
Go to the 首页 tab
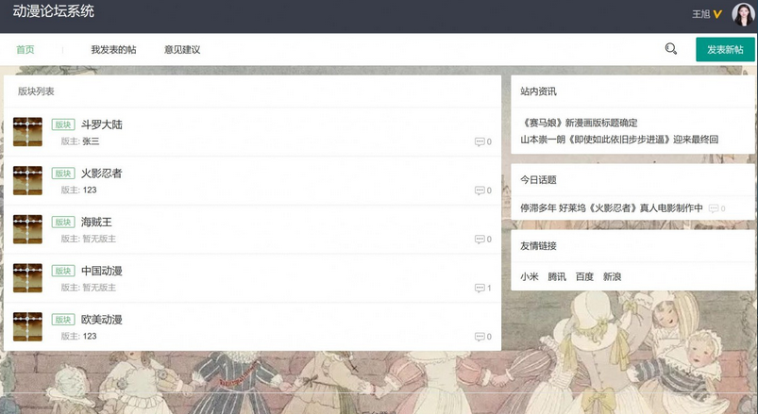pyautogui.click(x=25, y=49)
